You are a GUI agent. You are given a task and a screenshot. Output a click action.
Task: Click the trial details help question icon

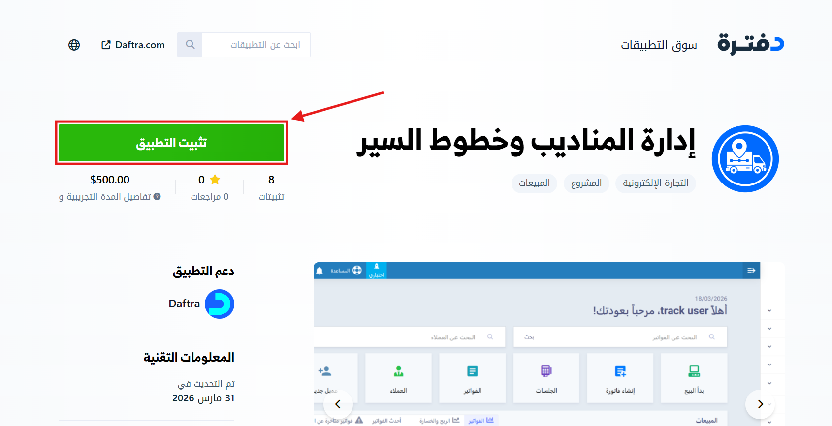click(x=157, y=196)
